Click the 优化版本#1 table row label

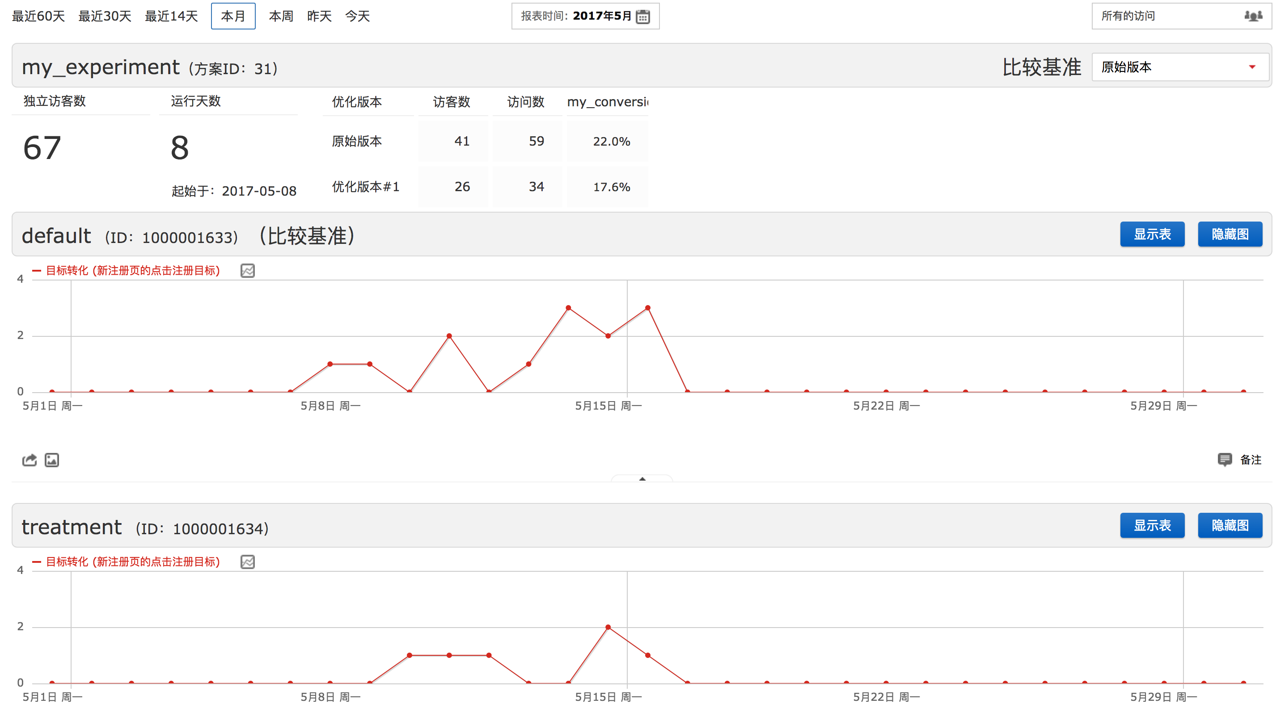click(366, 187)
